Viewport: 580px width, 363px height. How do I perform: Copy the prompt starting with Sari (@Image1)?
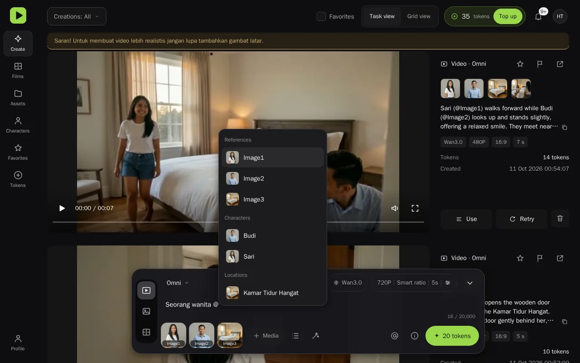[x=565, y=128]
